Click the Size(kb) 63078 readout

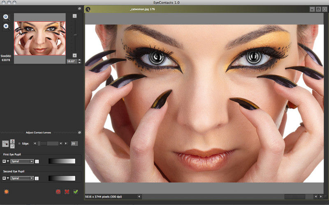click(x=6, y=58)
